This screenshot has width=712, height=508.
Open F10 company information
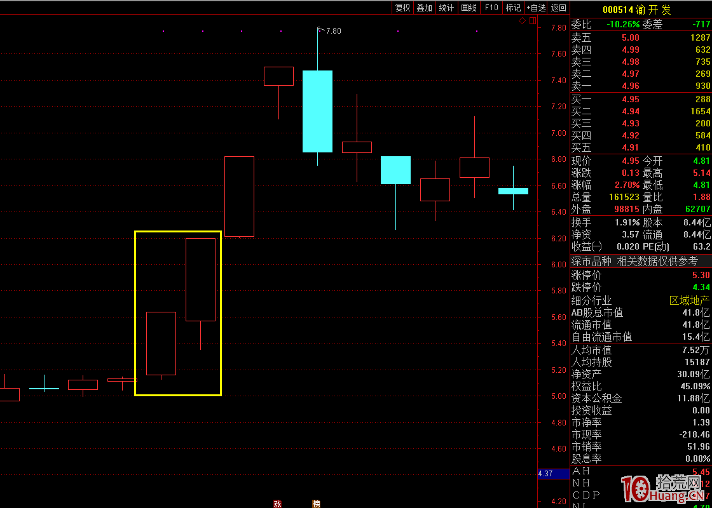click(491, 7)
